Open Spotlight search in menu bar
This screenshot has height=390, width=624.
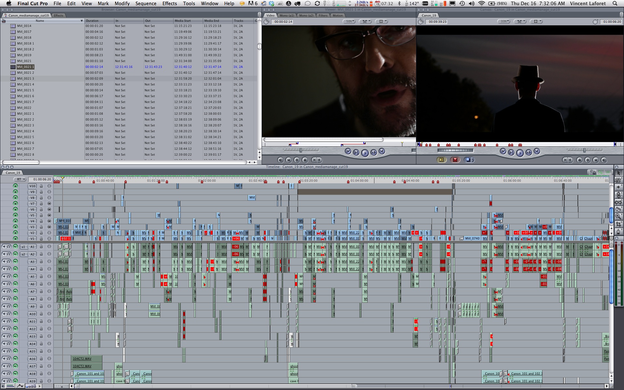(x=615, y=4)
